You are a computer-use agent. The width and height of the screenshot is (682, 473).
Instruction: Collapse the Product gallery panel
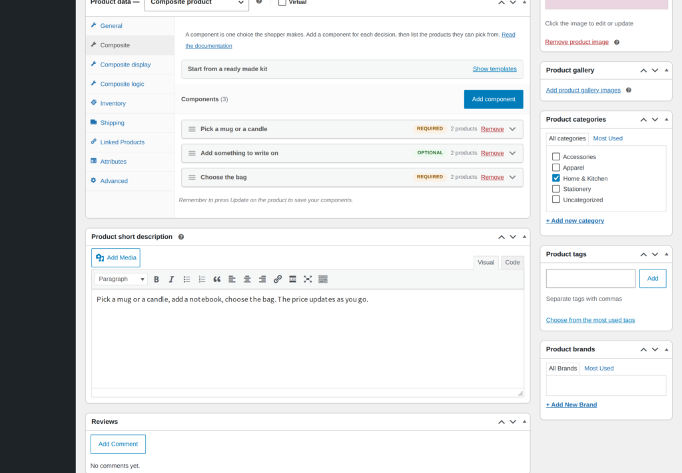click(x=666, y=71)
